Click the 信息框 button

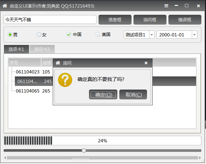pyautogui.click(x=115, y=20)
